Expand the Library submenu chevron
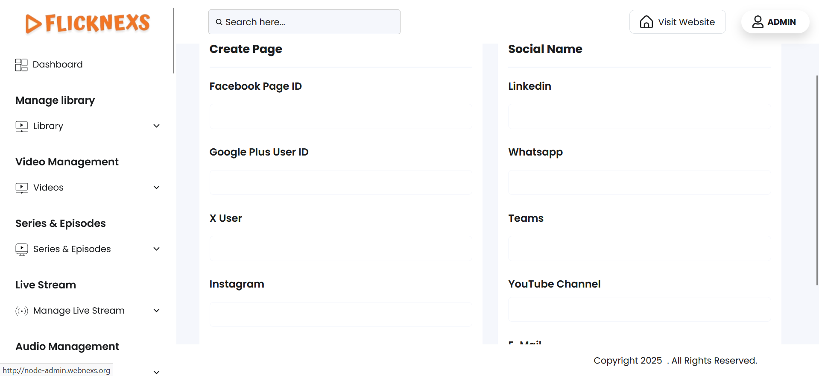This screenshot has height=376, width=819. pyautogui.click(x=157, y=126)
